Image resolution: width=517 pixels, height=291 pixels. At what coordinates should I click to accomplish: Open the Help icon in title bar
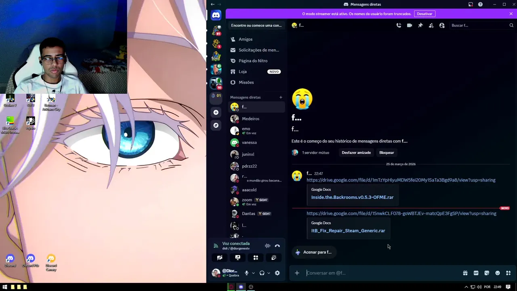[480, 4]
